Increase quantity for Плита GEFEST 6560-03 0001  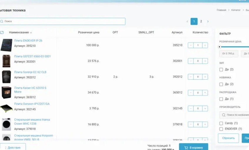(205, 61)
